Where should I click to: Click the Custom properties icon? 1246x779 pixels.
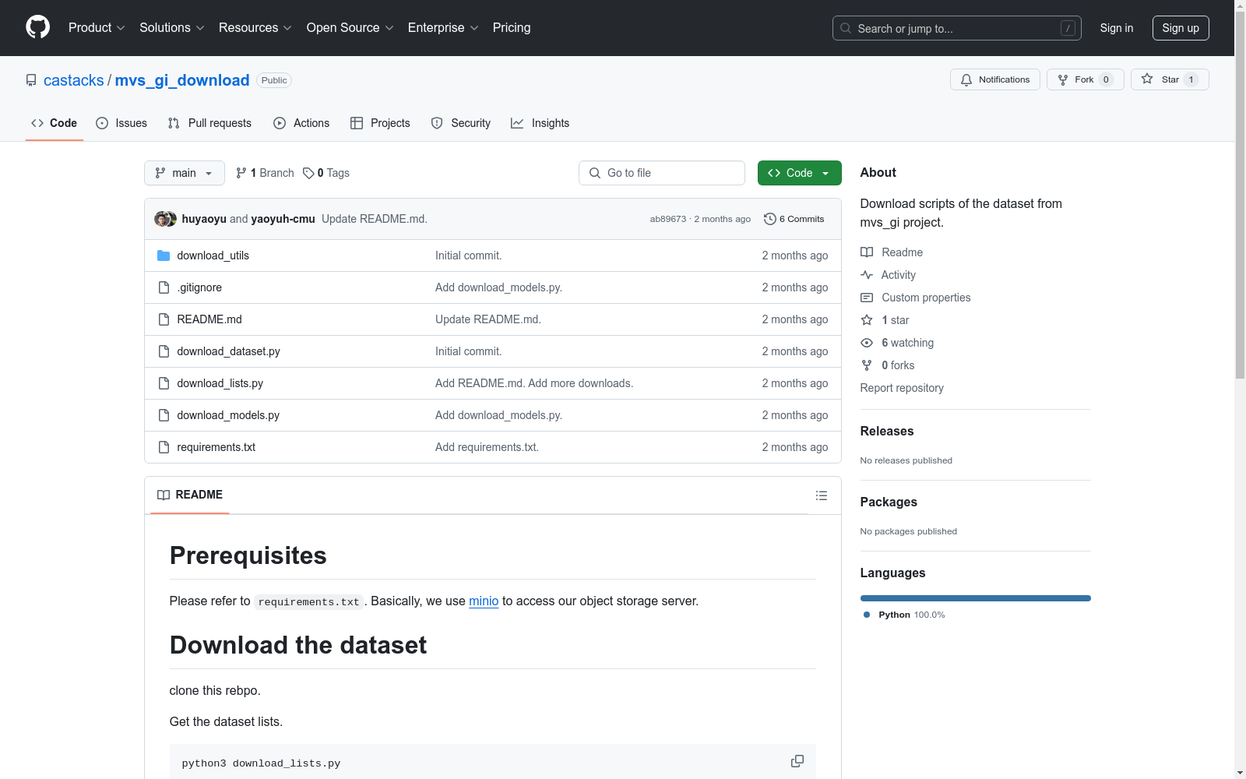pos(867,298)
